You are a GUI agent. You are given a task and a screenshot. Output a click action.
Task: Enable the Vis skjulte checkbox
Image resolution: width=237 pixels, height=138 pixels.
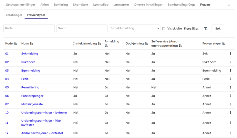pos(164,29)
